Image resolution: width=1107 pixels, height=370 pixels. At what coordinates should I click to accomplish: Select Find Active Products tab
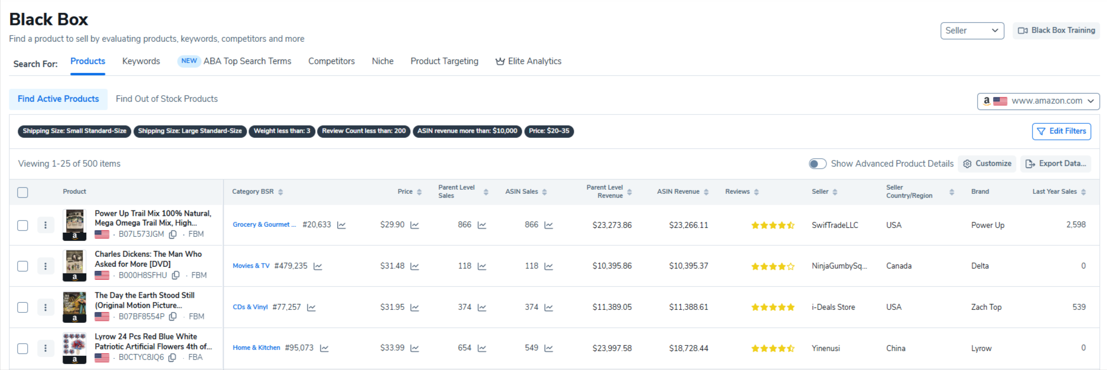(58, 99)
